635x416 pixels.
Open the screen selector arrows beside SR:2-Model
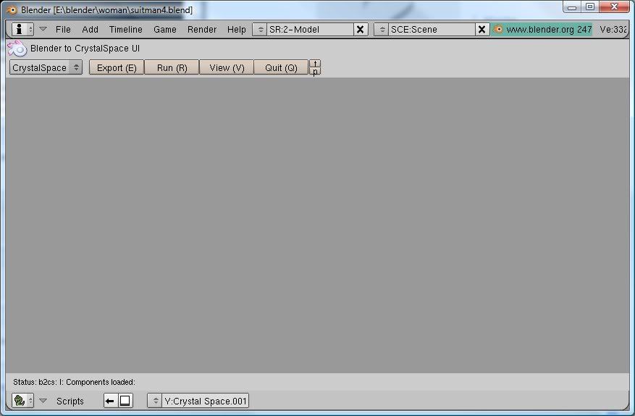(260, 29)
